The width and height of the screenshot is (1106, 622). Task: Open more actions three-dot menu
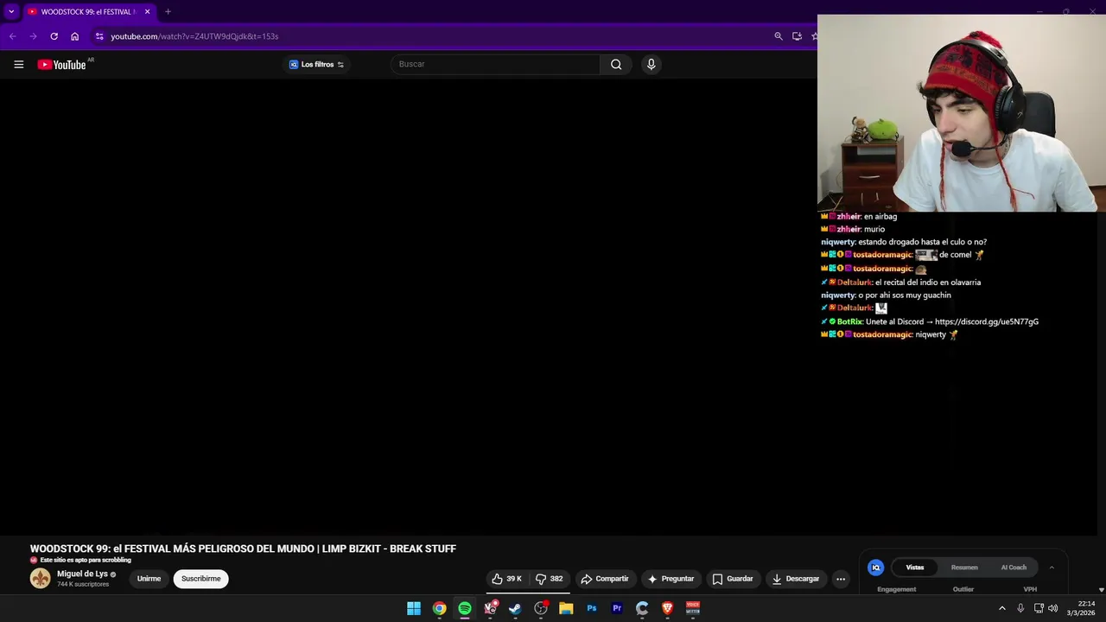841,579
